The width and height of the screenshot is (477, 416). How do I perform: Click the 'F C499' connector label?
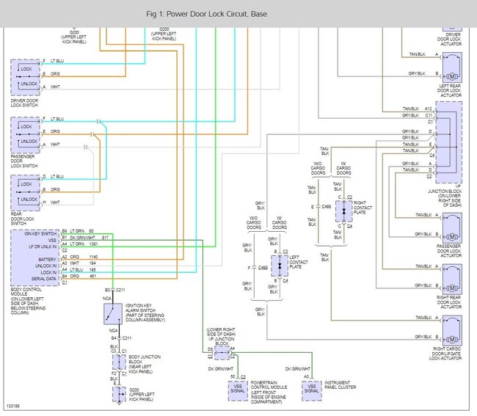[x=258, y=268]
